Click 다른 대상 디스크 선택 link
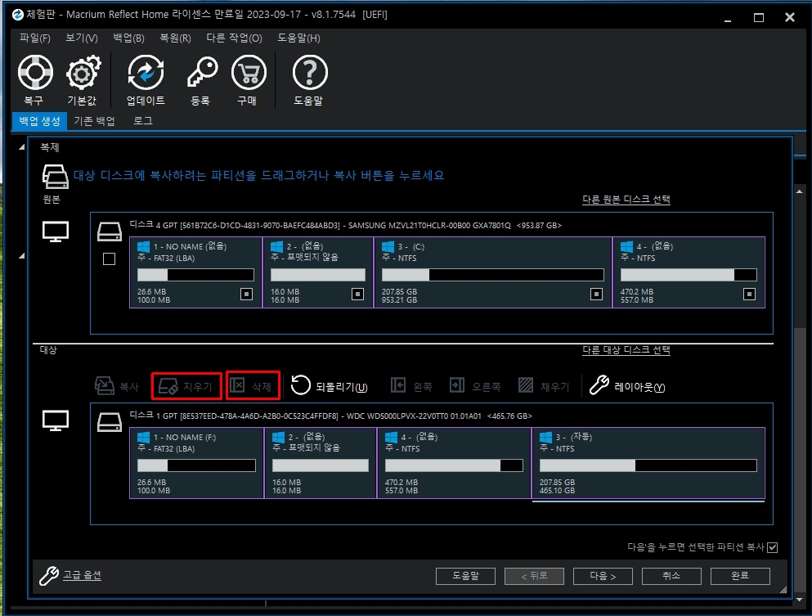The width and height of the screenshot is (812, 616). [x=626, y=350]
